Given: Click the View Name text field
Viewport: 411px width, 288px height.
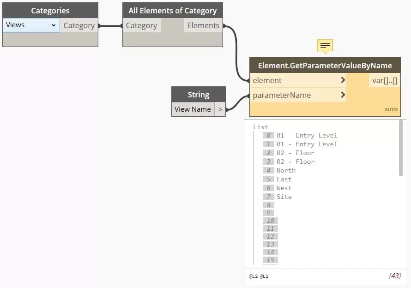Looking at the screenshot, I should pos(193,109).
